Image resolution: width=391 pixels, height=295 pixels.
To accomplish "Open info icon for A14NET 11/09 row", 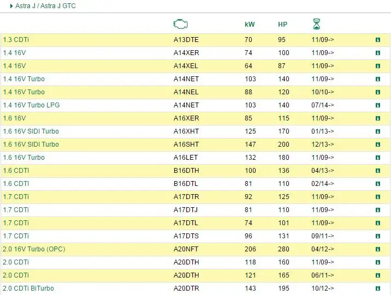I will [x=378, y=79].
